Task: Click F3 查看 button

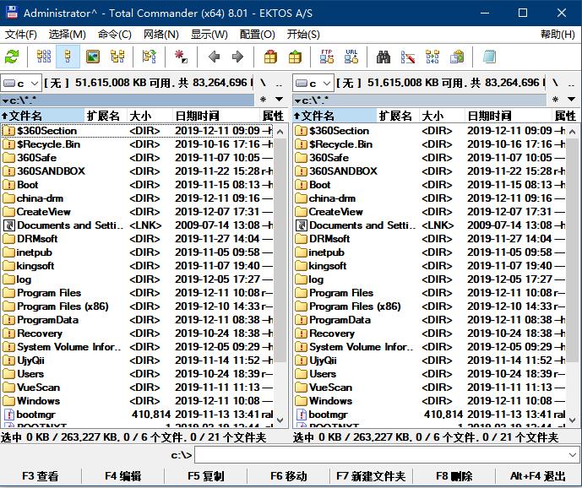Action: (x=41, y=476)
